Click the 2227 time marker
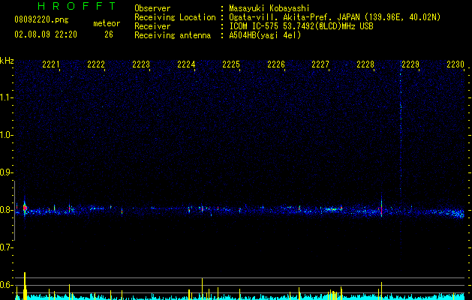 point(320,64)
